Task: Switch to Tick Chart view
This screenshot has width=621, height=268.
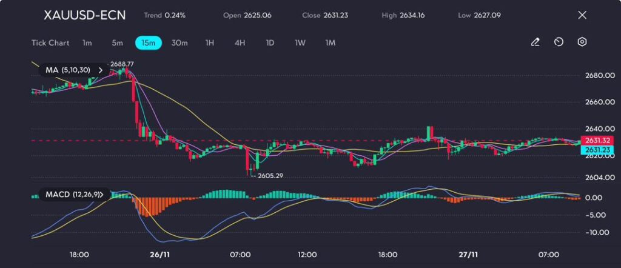Action: coord(50,43)
